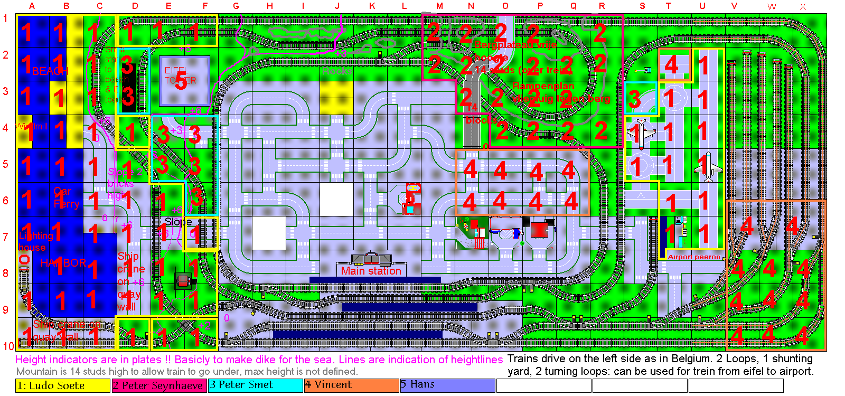Click row number 10

coord(8,346)
